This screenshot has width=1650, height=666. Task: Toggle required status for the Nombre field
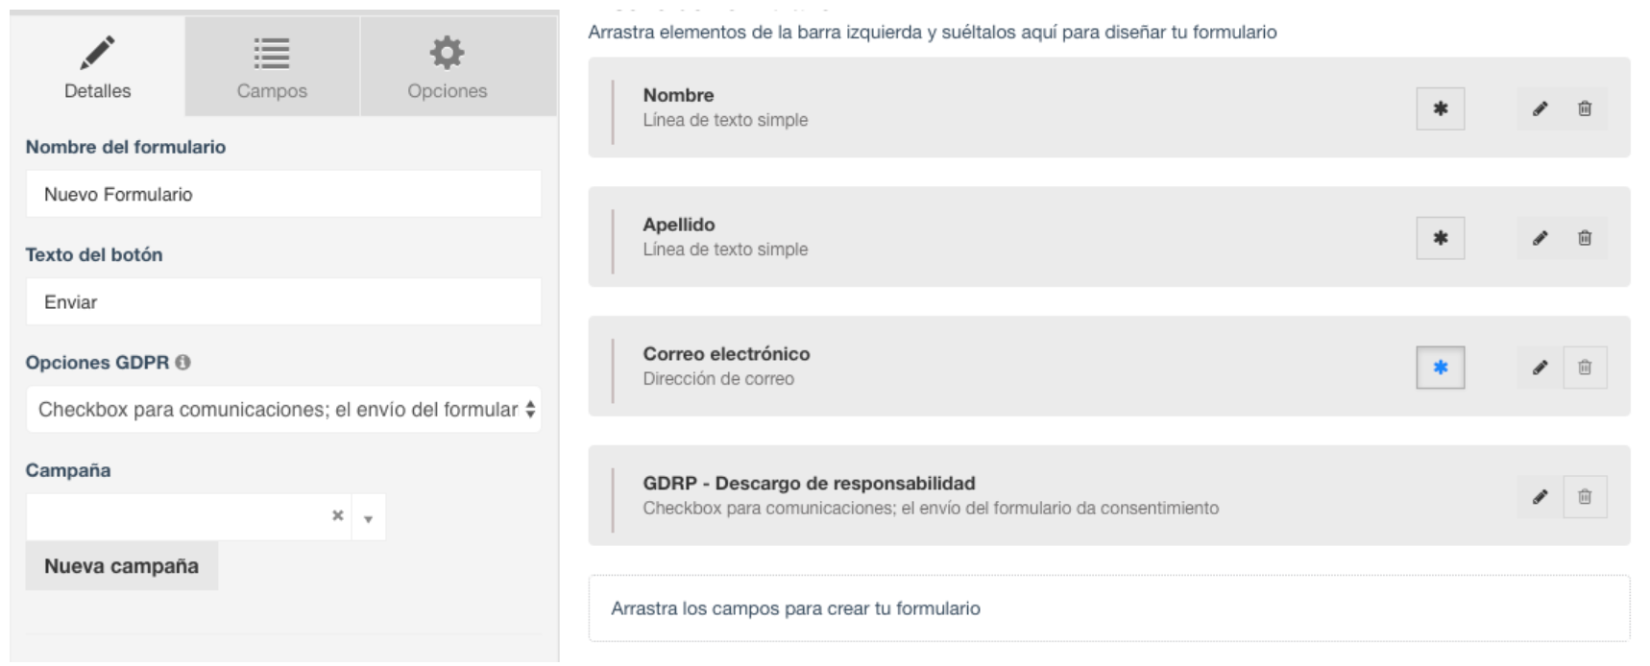point(1440,107)
